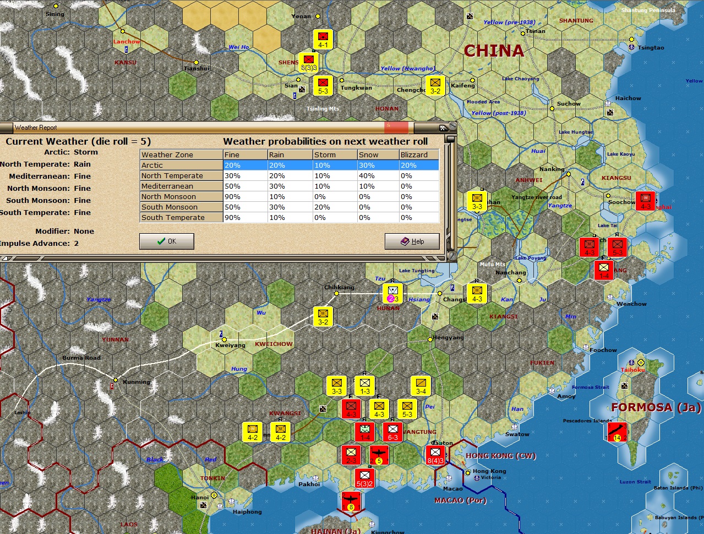Screen dimensions: 704x534
Task: Click OK in the Weather Report dialog
Action: [x=167, y=241]
